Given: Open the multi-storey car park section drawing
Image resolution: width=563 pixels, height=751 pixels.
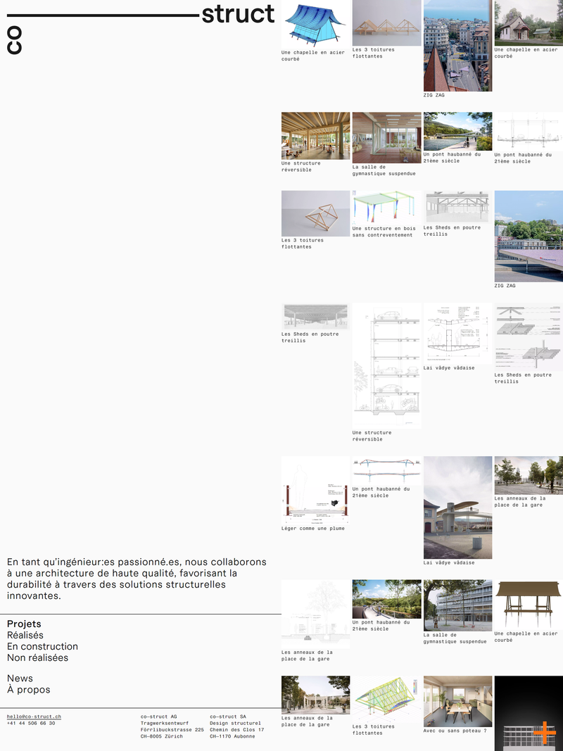Looking at the screenshot, I should pyautogui.click(x=386, y=365).
